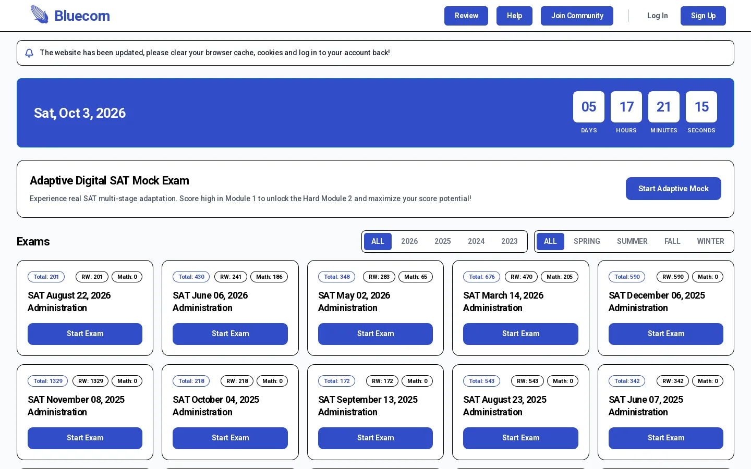This screenshot has height=469, width=751.
Task: Click the Log In link
Action: click(x=657, y=16)
